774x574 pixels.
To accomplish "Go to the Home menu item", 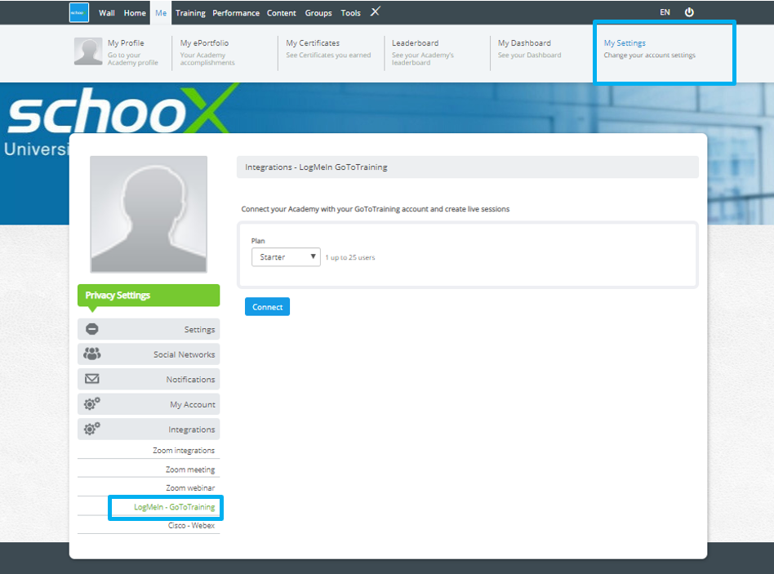I will [x=135, y=13].
